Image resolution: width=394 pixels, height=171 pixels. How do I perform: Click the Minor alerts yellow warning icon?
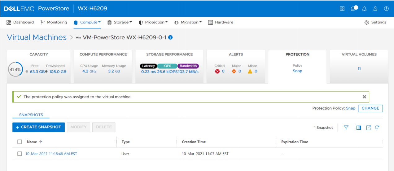point(250,71)
